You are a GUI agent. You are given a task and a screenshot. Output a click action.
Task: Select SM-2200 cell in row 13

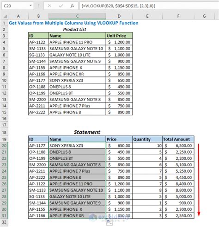(x=38, y=100)
